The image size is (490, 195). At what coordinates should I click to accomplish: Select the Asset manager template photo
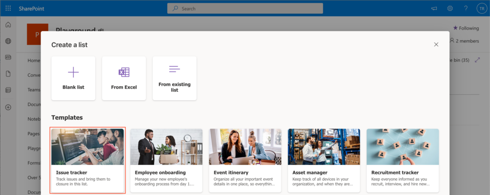pyautogui.click(x=324, y=147)
